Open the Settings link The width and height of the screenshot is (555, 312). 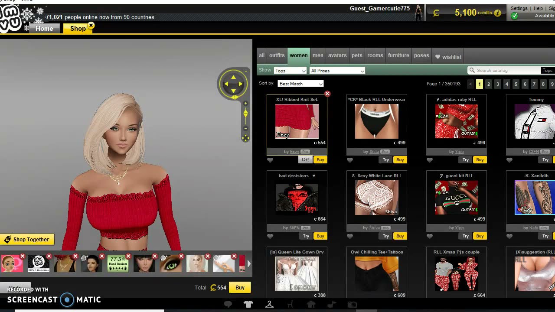[519, 8]
